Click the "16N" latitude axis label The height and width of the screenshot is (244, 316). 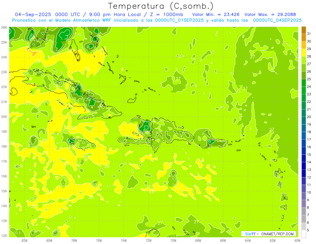(4, 176)
